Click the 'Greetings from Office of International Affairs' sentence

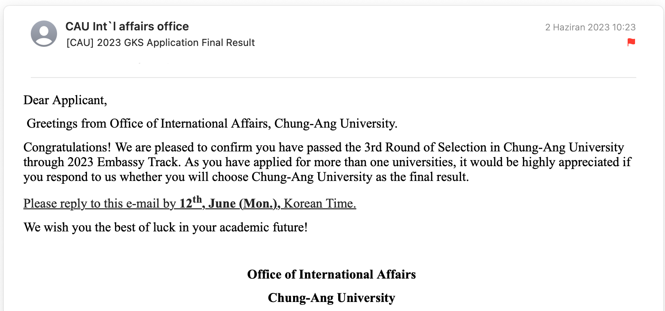tap(212, 123)
